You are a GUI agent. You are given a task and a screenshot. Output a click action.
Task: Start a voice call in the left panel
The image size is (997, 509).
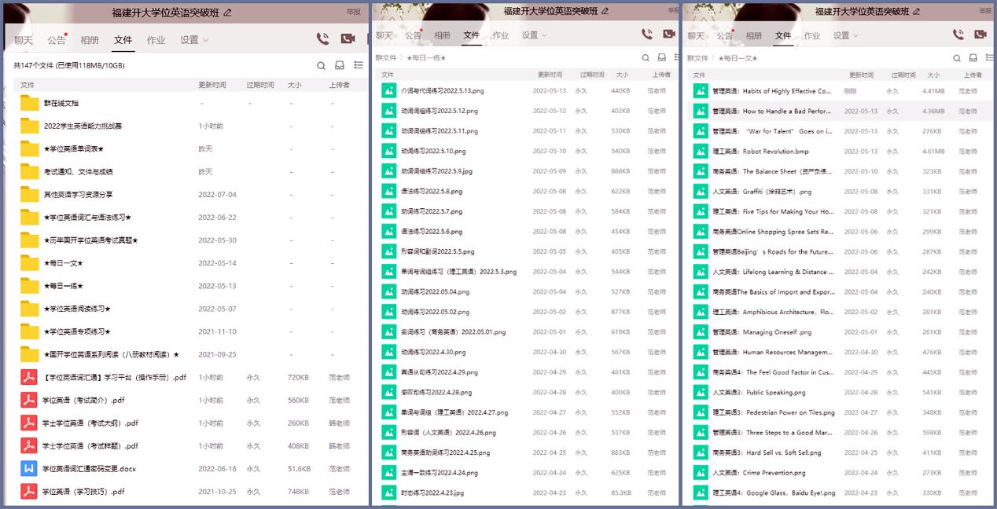pyautogui.click(x=322, y=38)
